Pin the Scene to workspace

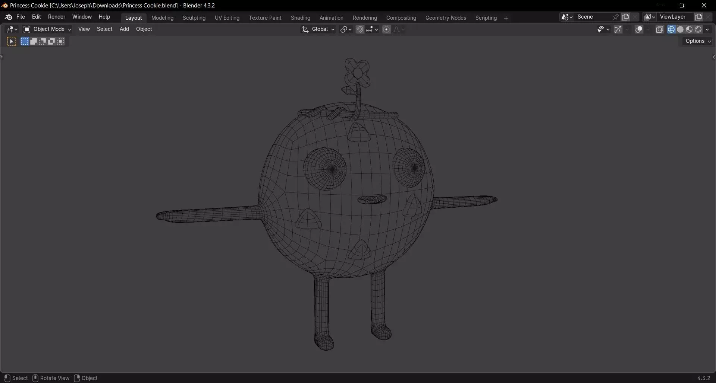[615, 17]
